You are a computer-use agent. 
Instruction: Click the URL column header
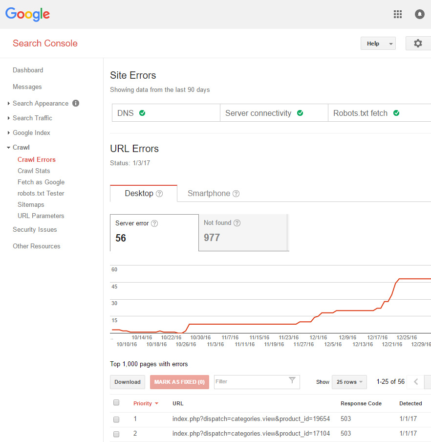pyautogui.click(x=178, y=403)
